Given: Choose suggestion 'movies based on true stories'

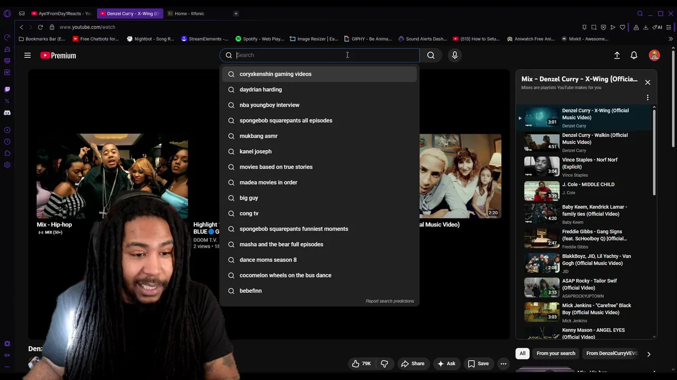Looking at the screenshot, I should tap(319, 167).
